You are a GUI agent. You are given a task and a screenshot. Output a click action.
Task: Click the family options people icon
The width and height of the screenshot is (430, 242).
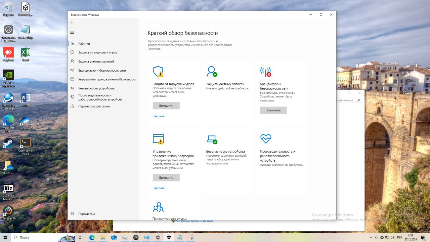[x=158, y=207]
